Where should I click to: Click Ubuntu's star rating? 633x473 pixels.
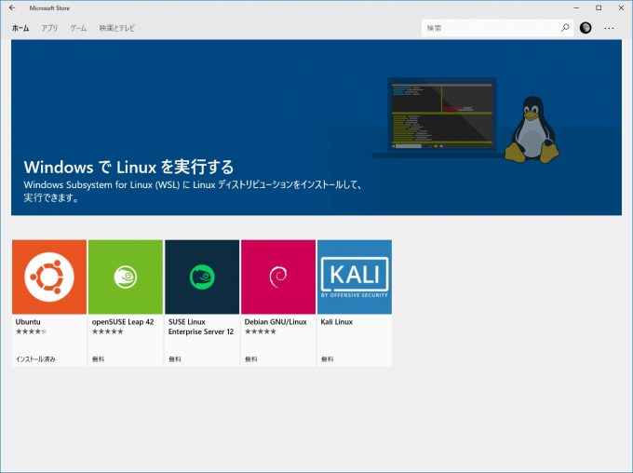coord(31,331)
